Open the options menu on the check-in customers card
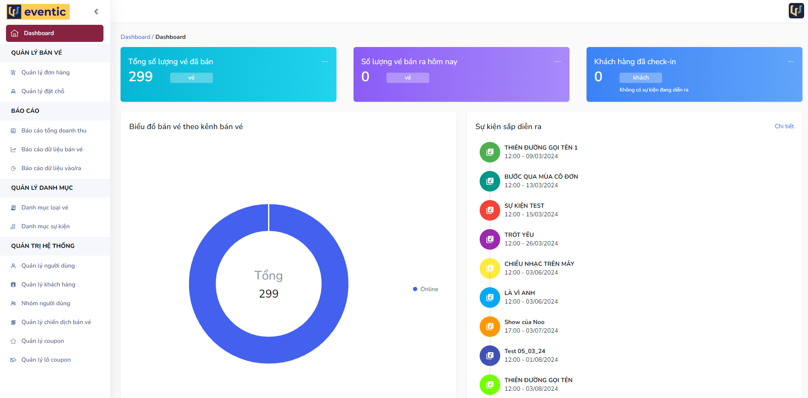Viewport: 808px width, 398px height. coord(790,62)
